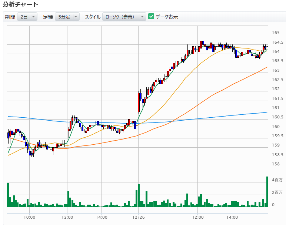This screenshot has height=225, width=286.
Task: Click the 分析チャート heading
Action: (x=20, y=4)
